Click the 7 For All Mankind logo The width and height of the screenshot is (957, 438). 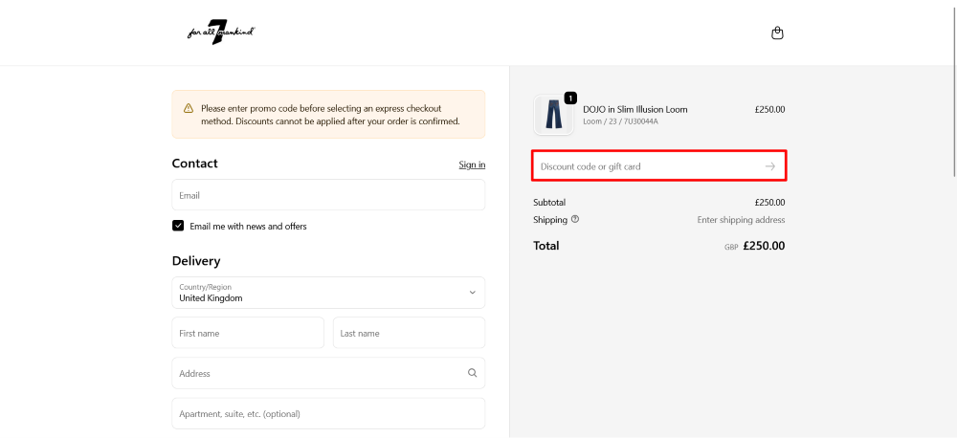221,33
